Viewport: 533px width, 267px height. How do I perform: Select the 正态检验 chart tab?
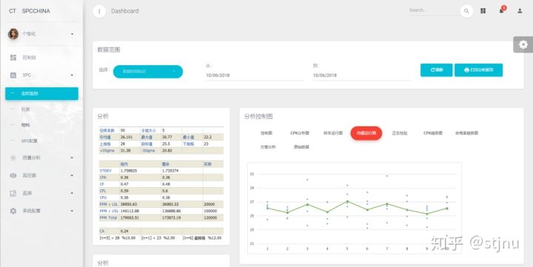click(400, 133)
